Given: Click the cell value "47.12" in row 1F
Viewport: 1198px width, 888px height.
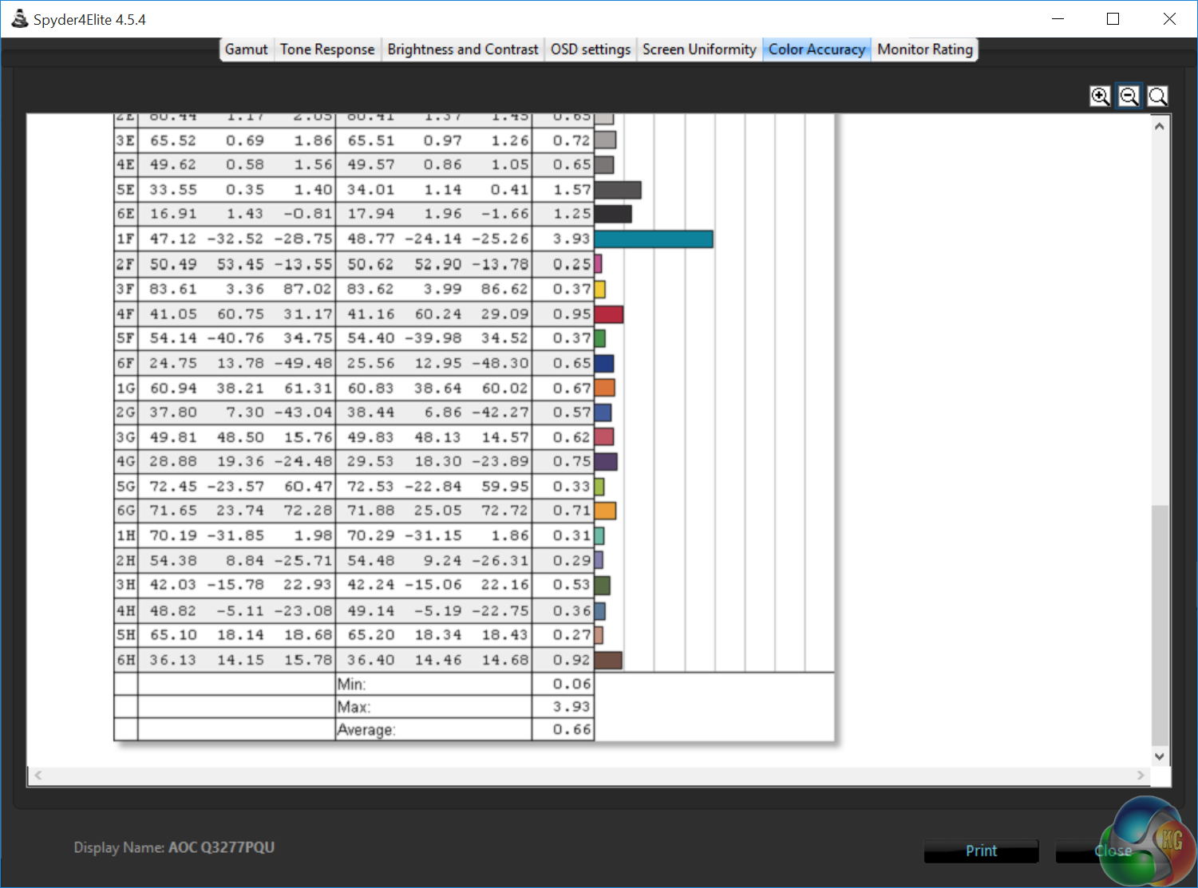Looking at the screenshot, I should (x=173, y=239).
